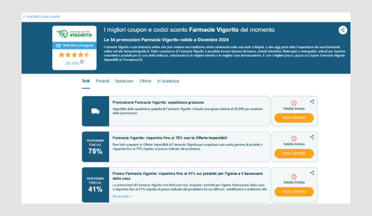Click 'Validità limitata' on the 75% offer card

(294, 144)
